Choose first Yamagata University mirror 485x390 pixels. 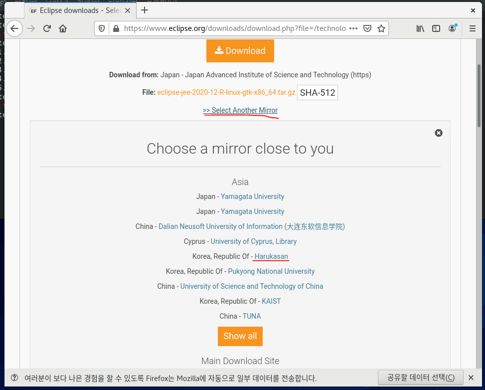tap(252, 196)
